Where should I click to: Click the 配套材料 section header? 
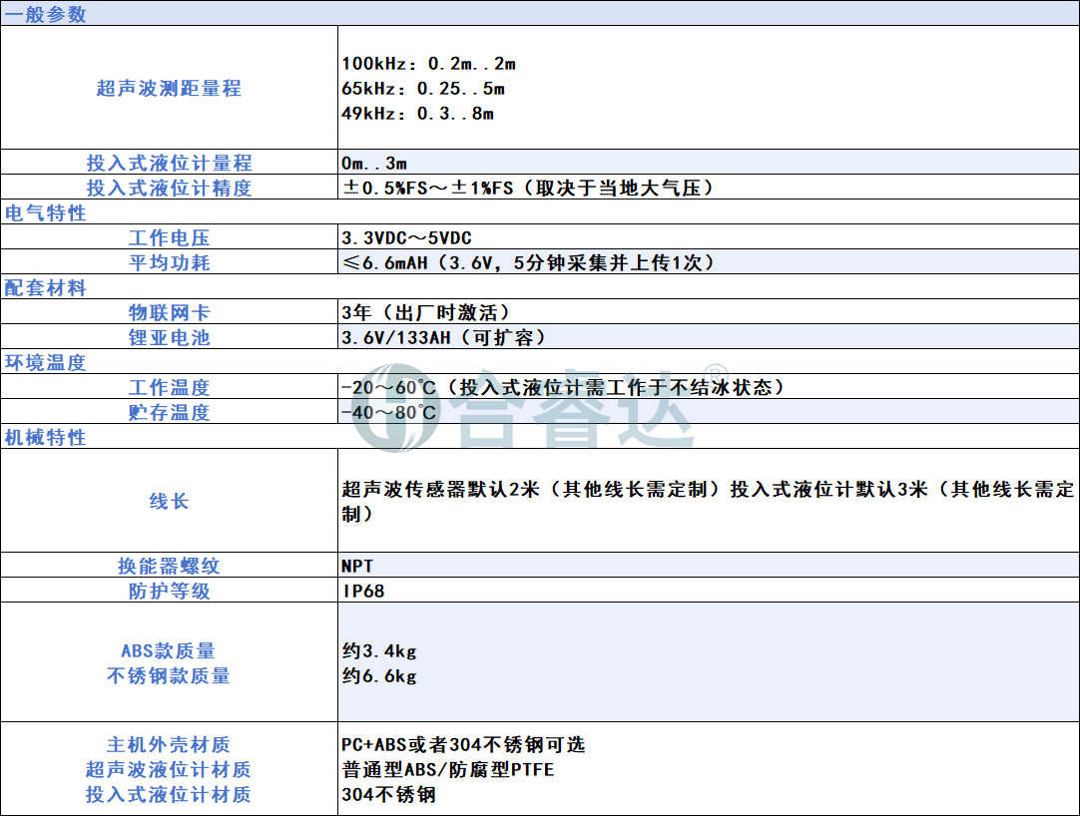pyautogui.click(x=46, y=288)
